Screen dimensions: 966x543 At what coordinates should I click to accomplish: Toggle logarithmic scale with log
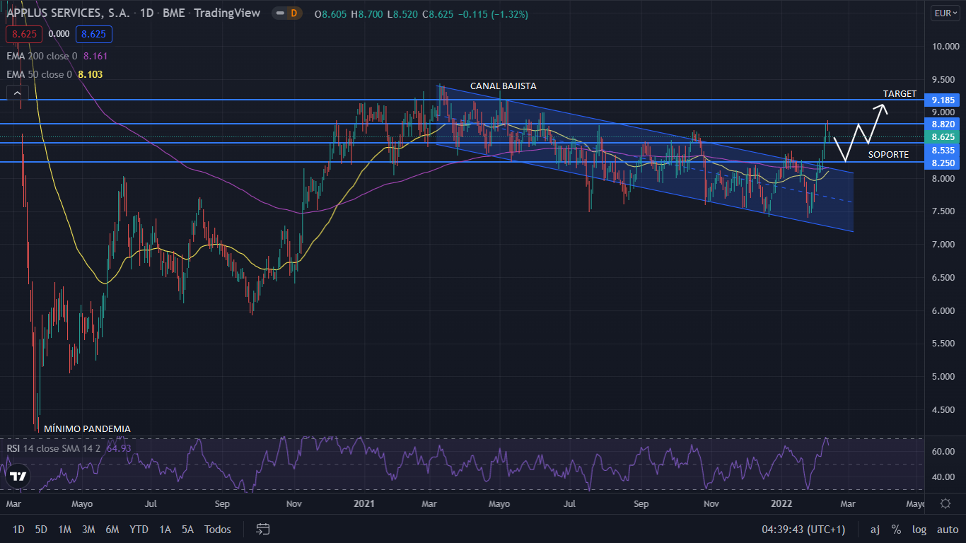pos(919,530)
